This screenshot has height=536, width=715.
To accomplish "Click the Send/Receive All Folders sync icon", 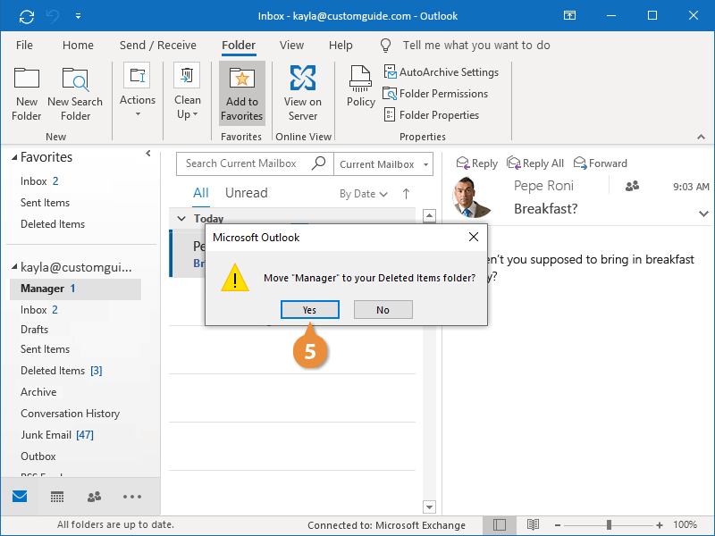I will 27,16.
